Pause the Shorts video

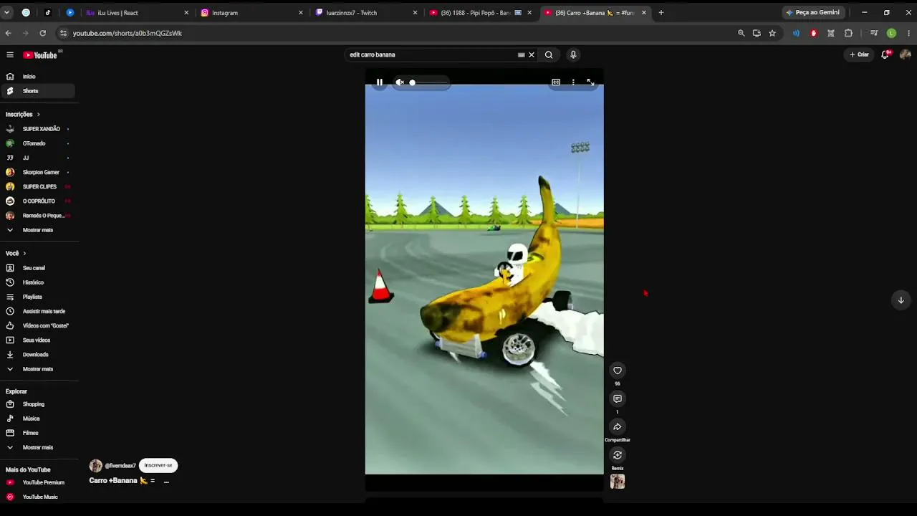click(x=380, y=82)
